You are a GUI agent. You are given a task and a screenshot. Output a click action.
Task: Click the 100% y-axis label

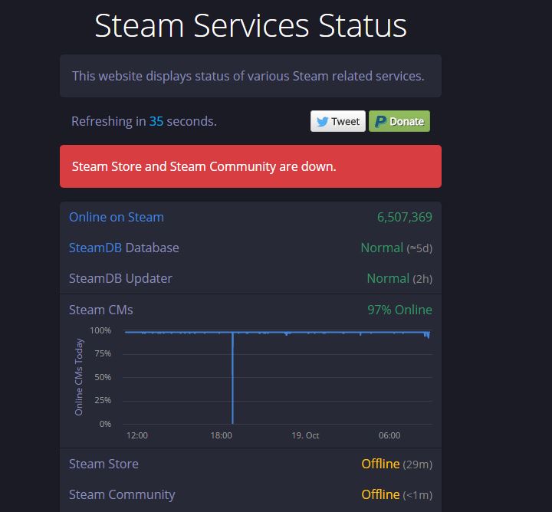[100, 330]
